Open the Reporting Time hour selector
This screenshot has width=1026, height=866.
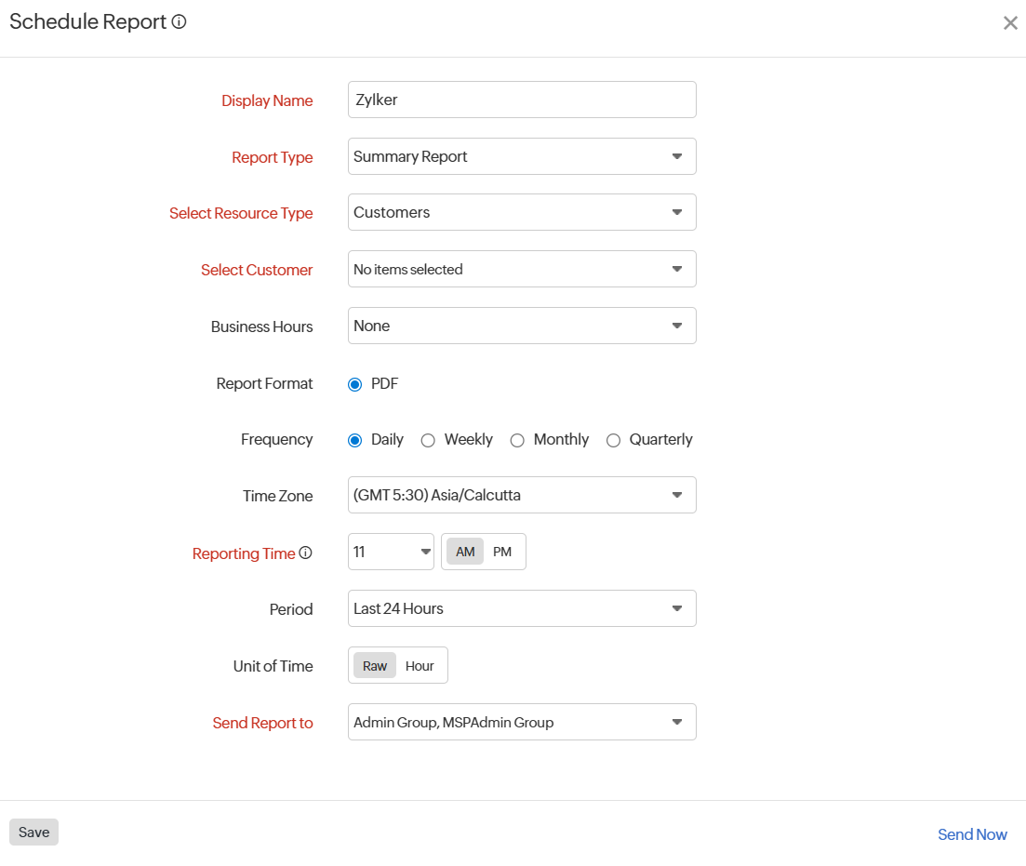point(425,552)
